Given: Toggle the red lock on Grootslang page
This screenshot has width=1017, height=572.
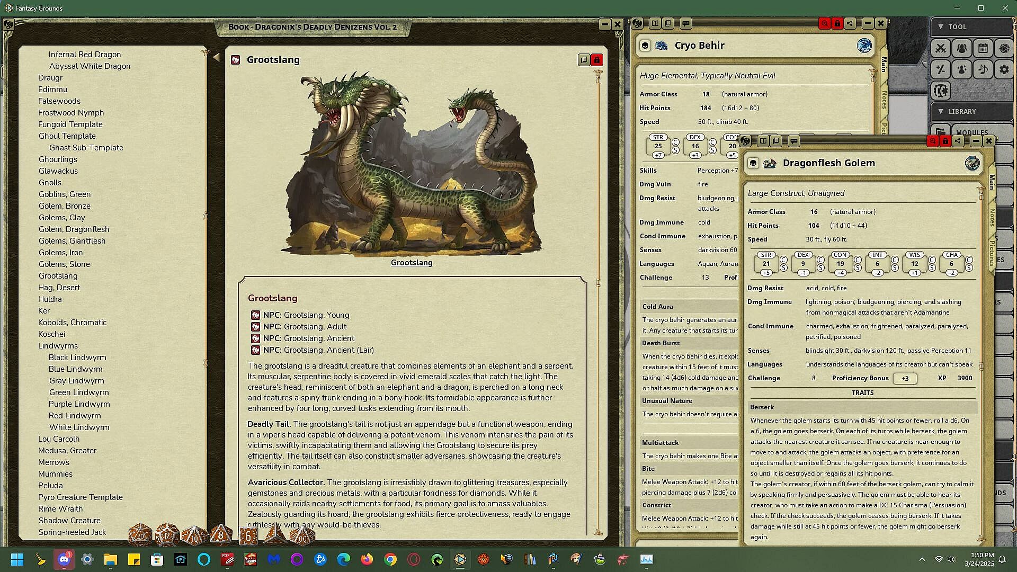Looking at the screenshot, I should (x=597, y=60).
